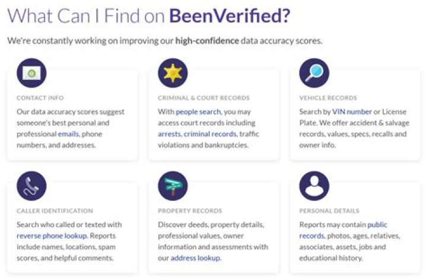427x279 pixels.
Task: Click the Caller Identification phone icon
Action: pyautogui.click(x=31, y=186)
